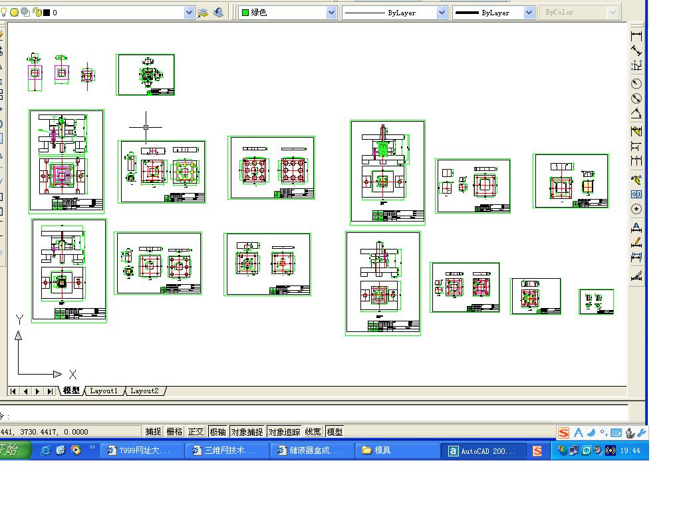The width and height of the screenshot is (681, 511).
Task: Click the black layer 0 color swatch
Action: (47, 13)
